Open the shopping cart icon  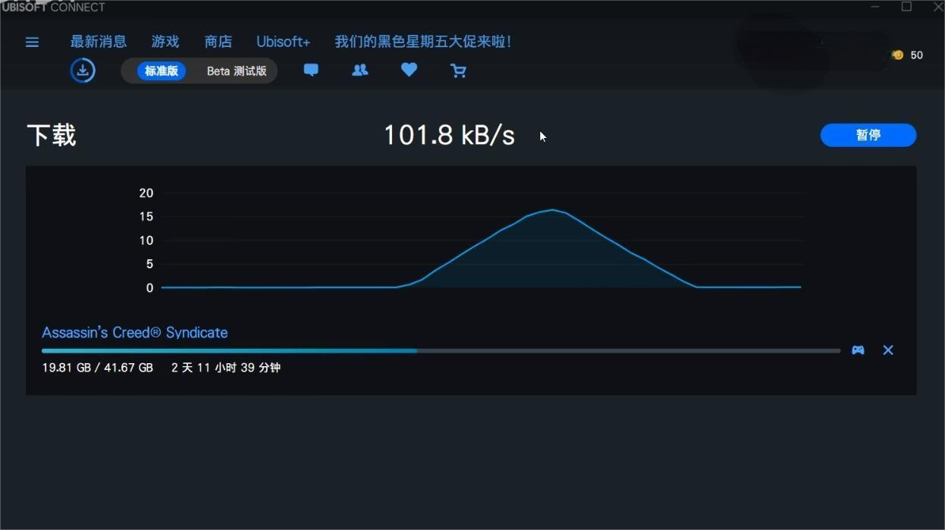pos(458,71)
